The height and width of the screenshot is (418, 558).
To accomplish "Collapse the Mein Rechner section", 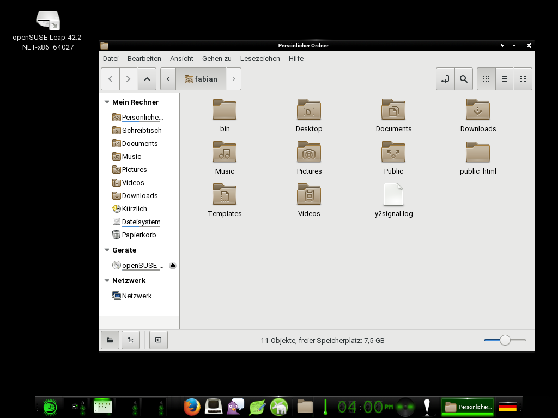I will click(107, 102).
